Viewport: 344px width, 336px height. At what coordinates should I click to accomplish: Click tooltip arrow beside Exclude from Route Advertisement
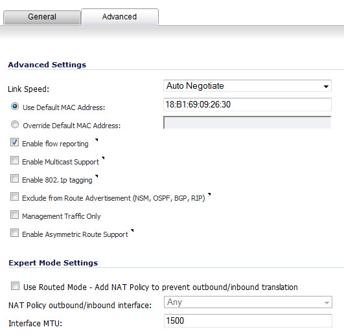pos(209,194)
